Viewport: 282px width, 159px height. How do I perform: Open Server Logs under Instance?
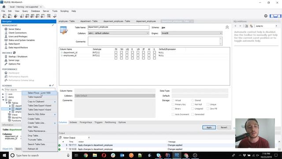[14, 60]
